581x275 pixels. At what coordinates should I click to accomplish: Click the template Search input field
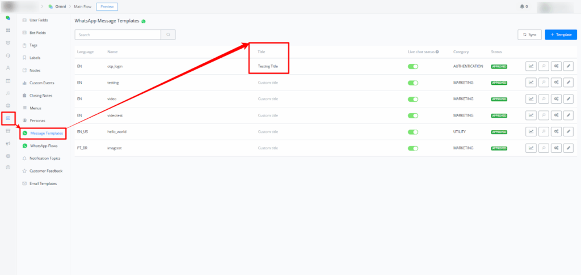coord(117,35)
